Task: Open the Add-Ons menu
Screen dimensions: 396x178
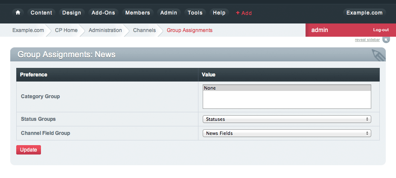Action: (x=103, y=13)
